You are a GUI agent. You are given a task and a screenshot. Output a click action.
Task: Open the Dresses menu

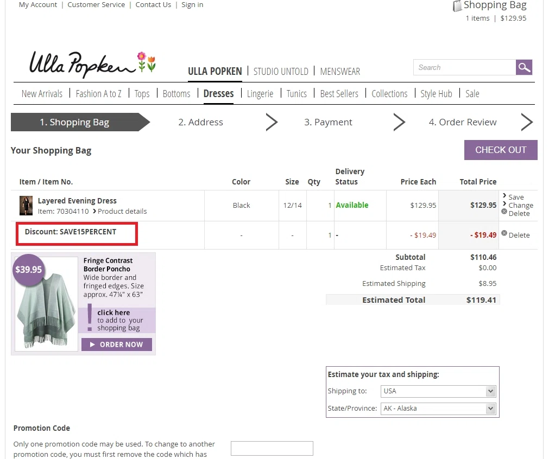point(218,94)
